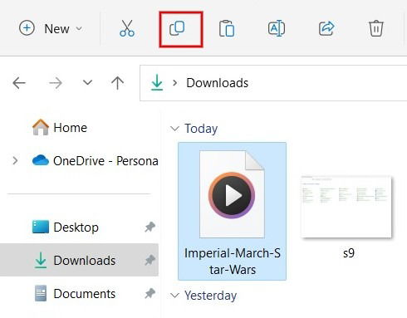Toggle the pin beside Documents
Image resolution: width=407 pixels, height=318 pixels.
[x=150, y=293]
